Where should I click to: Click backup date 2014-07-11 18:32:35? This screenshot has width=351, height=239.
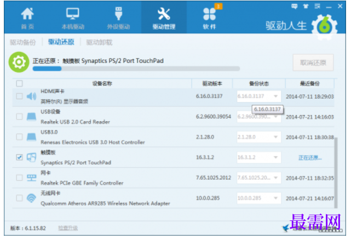pyautogui.click(x=309, y=178)
